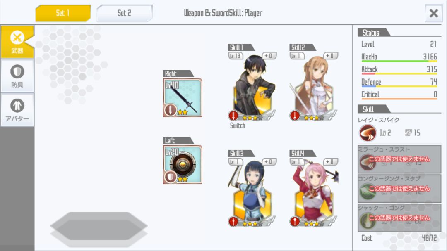This screenshot has width=447, height=251.
Task: Select the locked ミラージュ・スラスト skill
Action: click(x=399, y=159)
